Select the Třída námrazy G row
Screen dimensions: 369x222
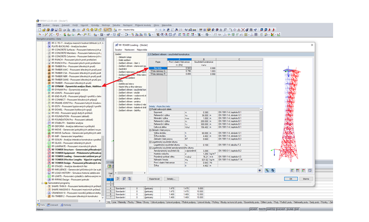158,71
